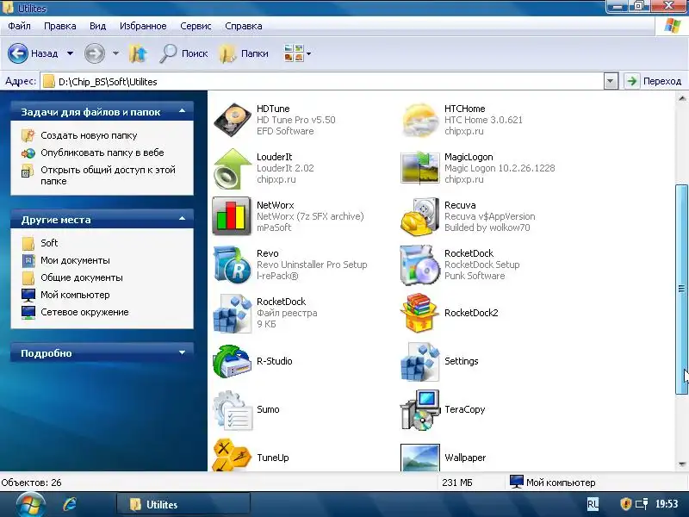
Task: Click the Папки folders button
Action: click(x=244, y=53)
